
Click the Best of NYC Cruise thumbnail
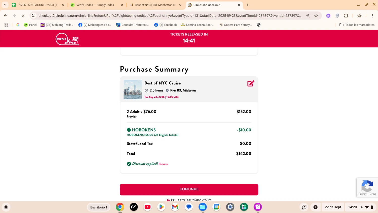(x=133, y=90)
